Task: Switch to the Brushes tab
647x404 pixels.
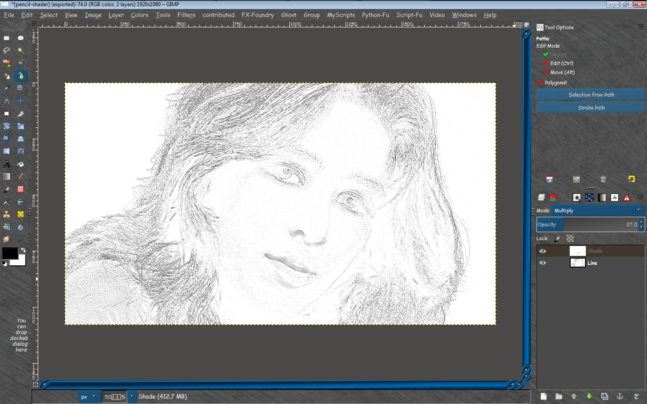Action: coord(577,198)
